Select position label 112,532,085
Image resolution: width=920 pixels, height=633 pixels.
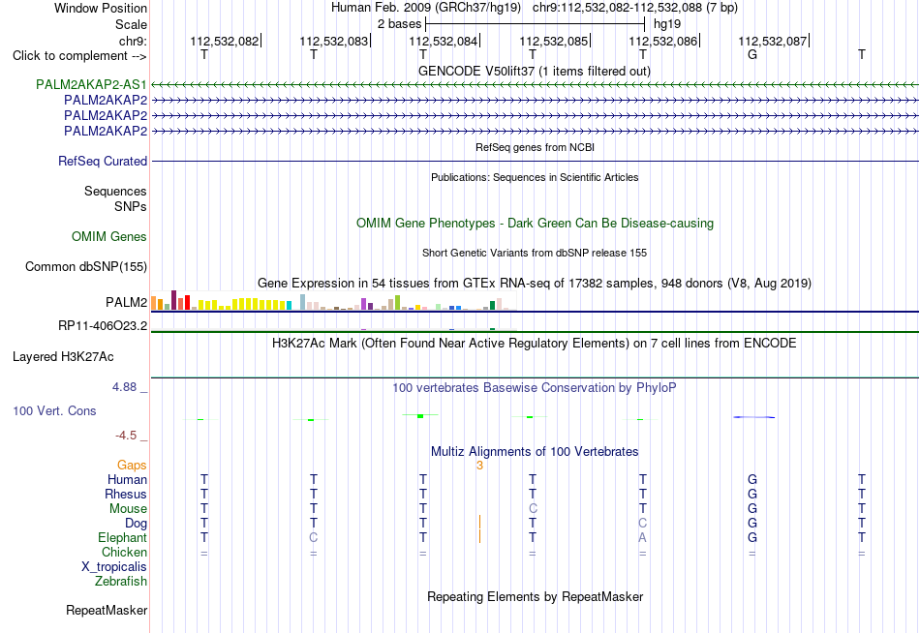click(x=553, y=41)
